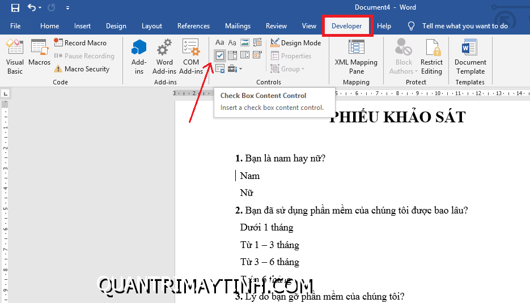Insert a Plain Text Content Control
The height and width of the screenshot is (303, 530).
pyautogui.click(x=232, y=42)
